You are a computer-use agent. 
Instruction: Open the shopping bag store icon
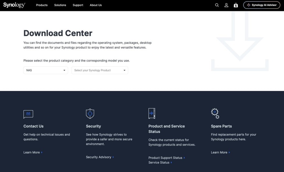pos(236,5)
